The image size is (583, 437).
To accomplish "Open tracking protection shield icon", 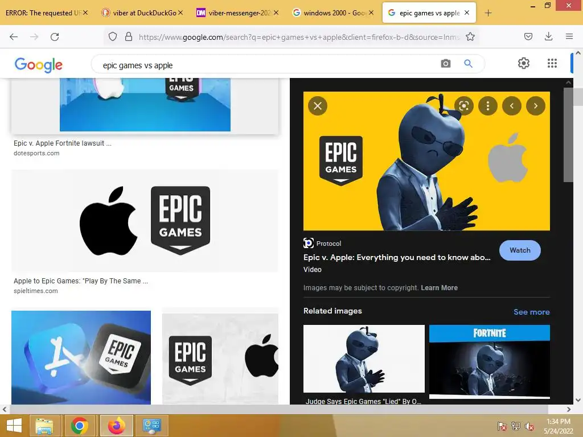I will pyautogui.click(x=113, y=37).
